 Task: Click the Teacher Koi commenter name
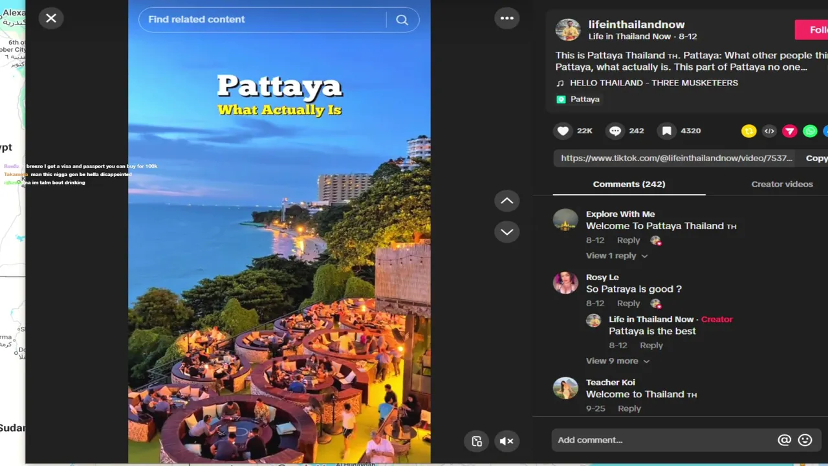coord(611,383)
